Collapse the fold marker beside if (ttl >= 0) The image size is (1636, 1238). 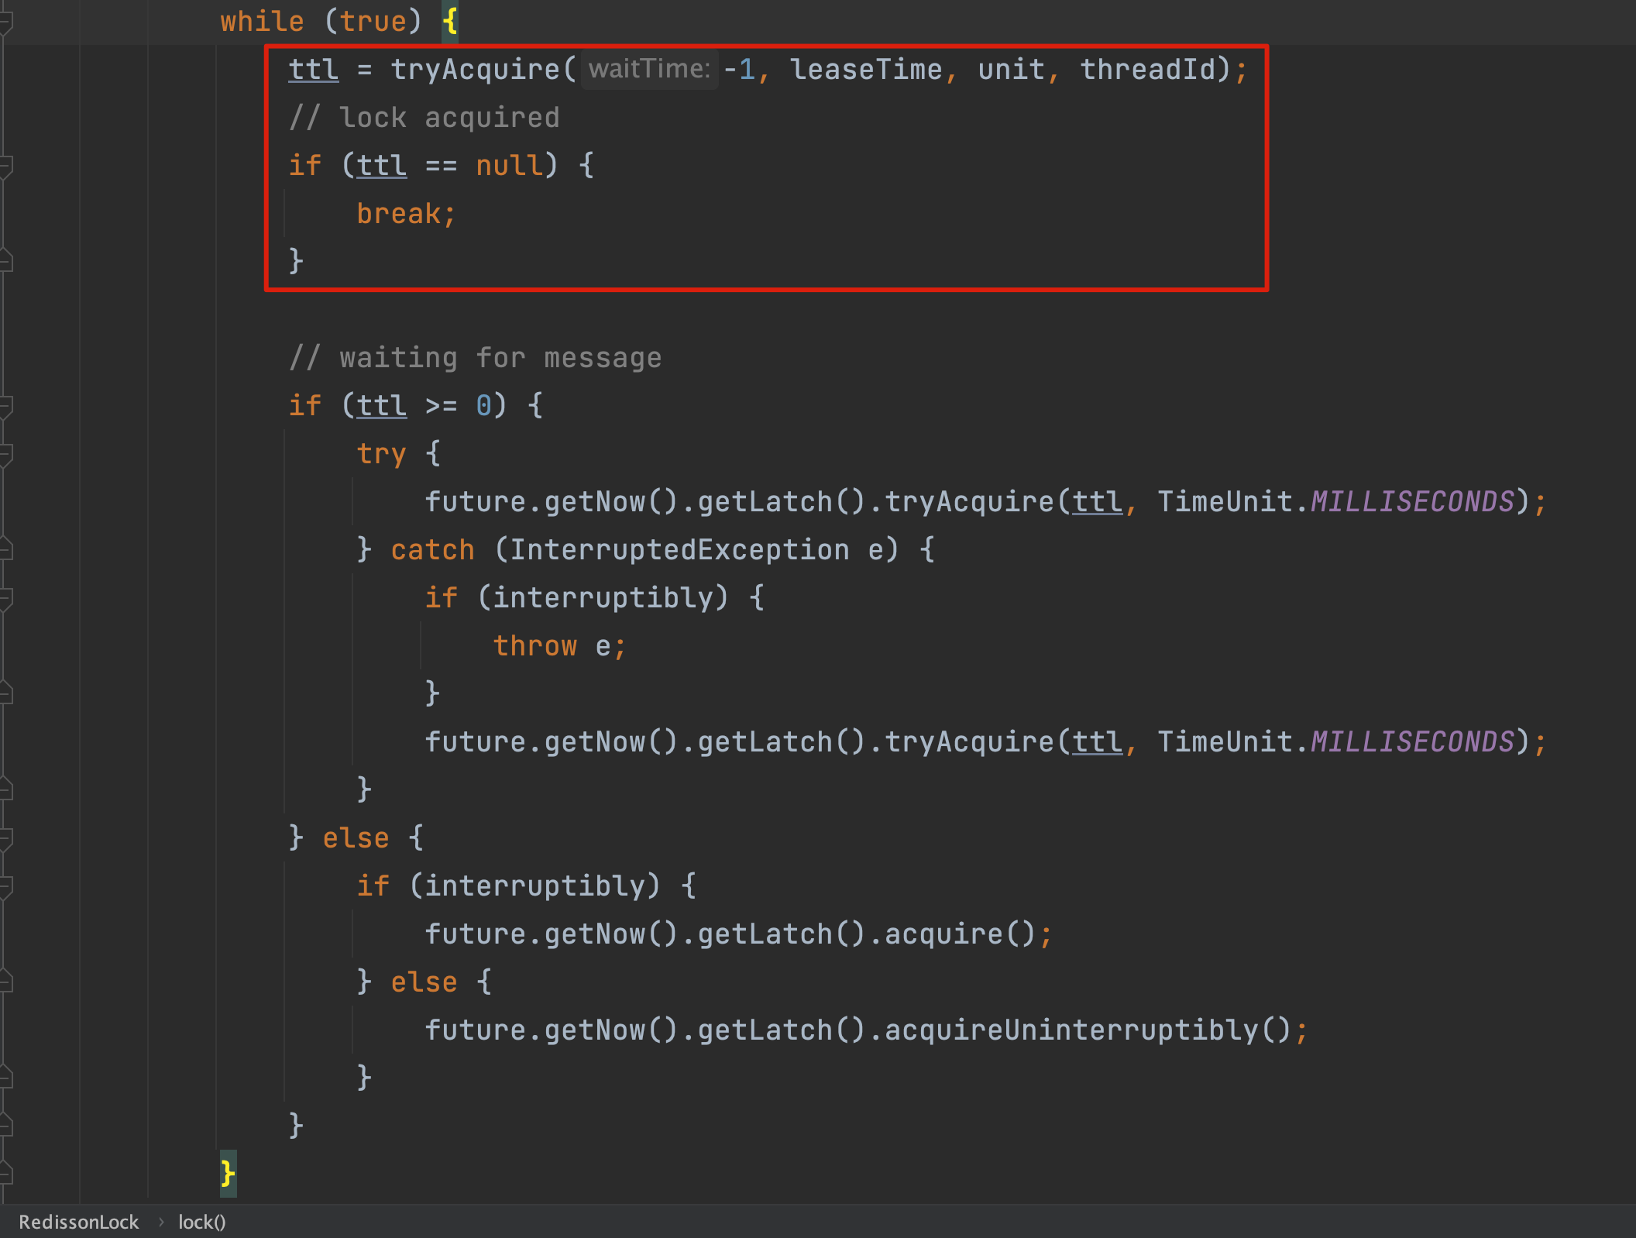(5, 406)
